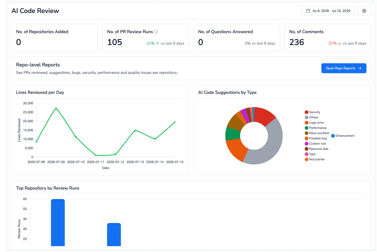
Task: Click 'No. of Questions Answered' label
Action: click(x=225, y=32)
